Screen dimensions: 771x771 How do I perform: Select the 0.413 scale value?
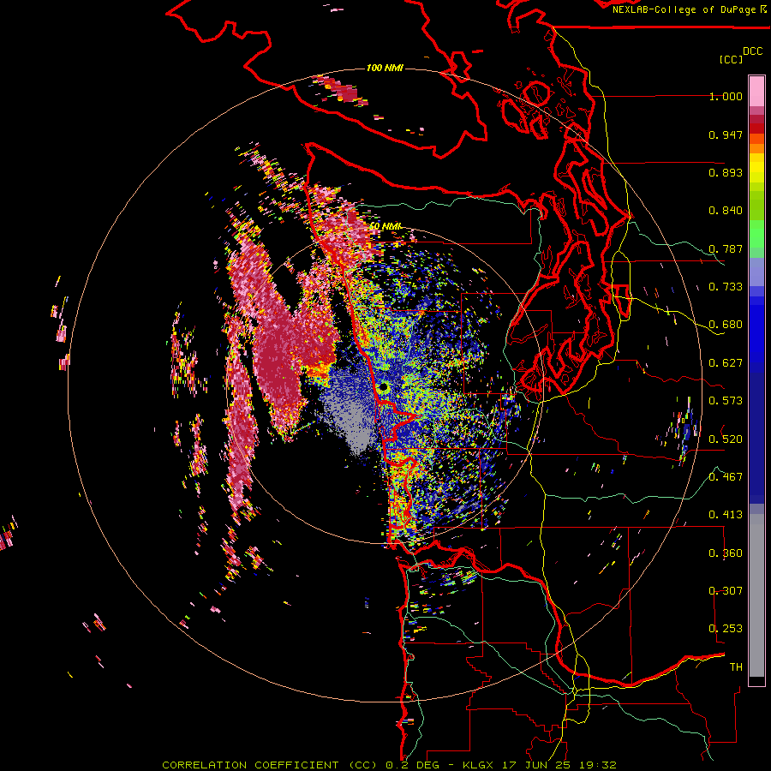click(726, 515)
